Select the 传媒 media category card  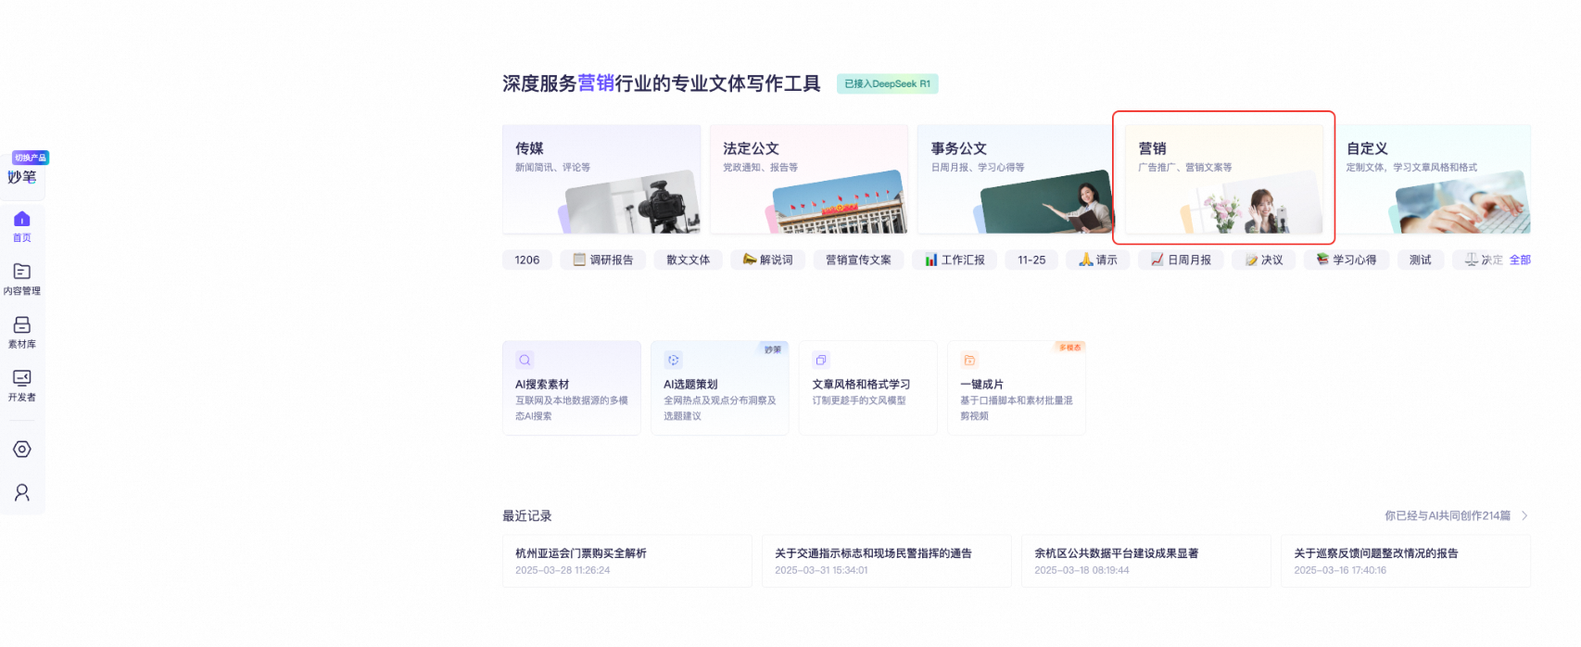pyautogui.click(x=601, y=179)
